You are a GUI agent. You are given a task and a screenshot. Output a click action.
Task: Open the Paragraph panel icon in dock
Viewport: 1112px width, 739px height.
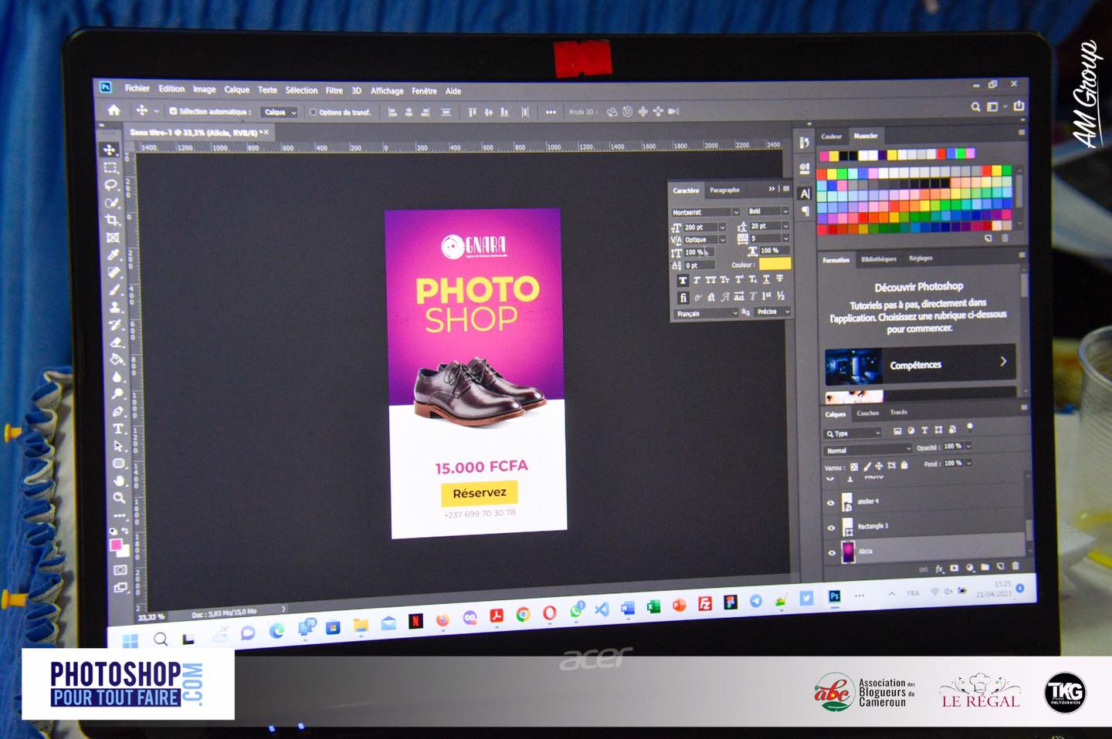(x=805, y=211)
